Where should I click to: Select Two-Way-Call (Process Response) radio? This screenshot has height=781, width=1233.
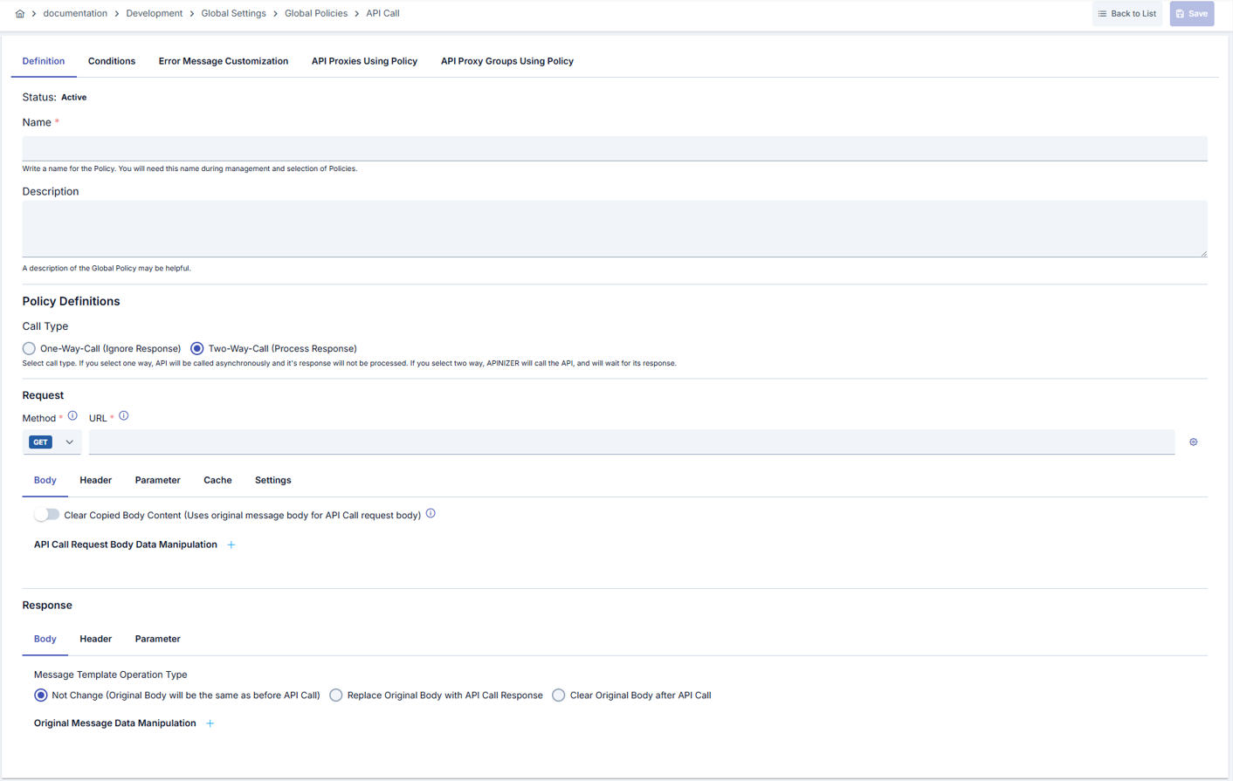196,348
